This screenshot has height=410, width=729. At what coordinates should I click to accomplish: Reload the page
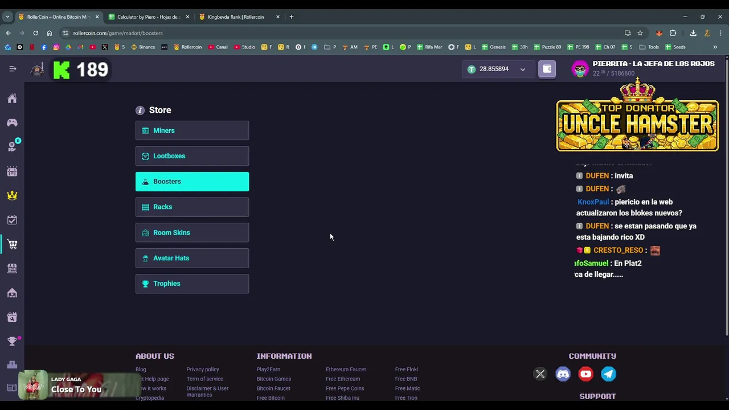(35, 33)
